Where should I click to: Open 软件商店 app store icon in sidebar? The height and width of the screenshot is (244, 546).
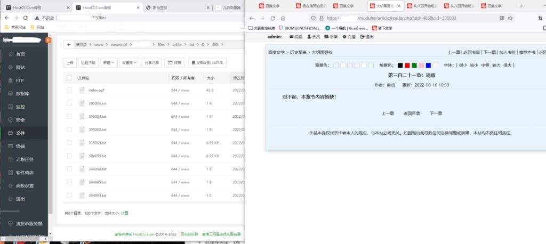(11, 173)
